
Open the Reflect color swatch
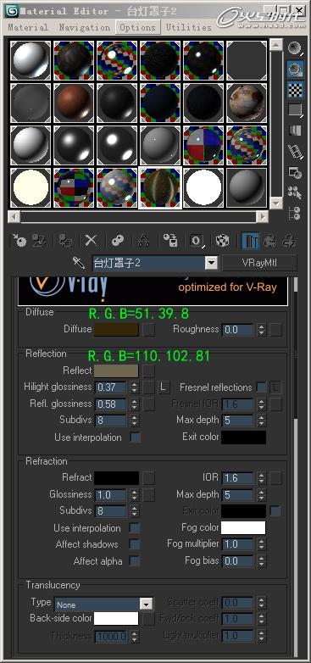click(x=116, y=370)
